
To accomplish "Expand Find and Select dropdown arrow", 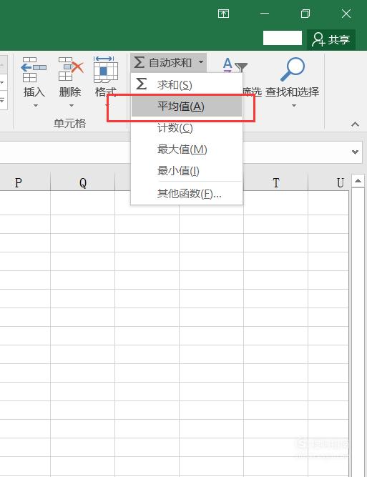I will coord(293,106).
